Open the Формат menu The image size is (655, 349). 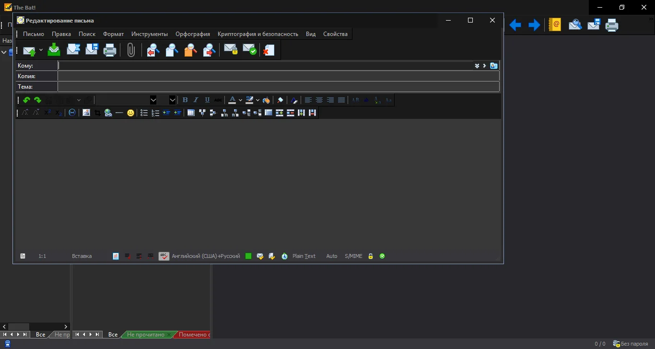coord(114,34)
